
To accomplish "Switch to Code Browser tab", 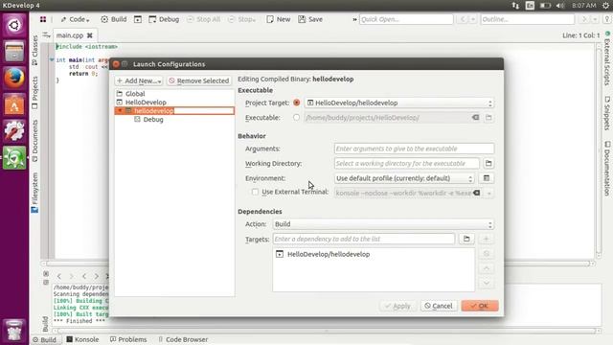I will [183, 339].
